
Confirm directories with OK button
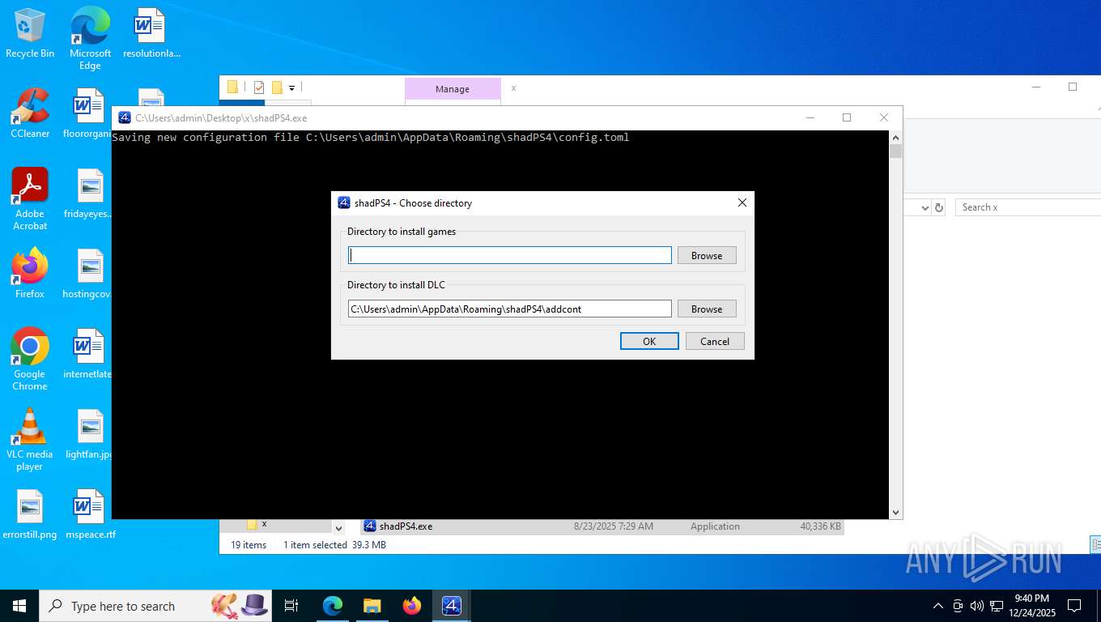649,341
